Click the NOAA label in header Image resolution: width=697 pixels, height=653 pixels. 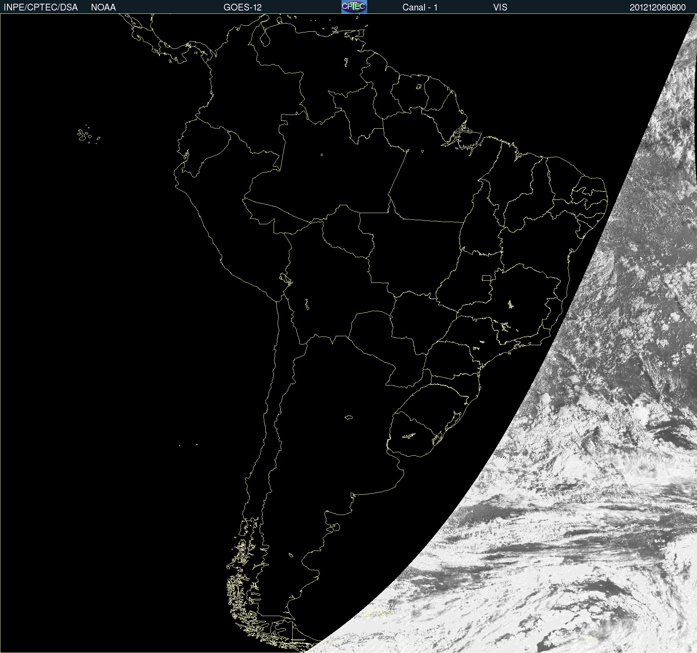(103, 7)
